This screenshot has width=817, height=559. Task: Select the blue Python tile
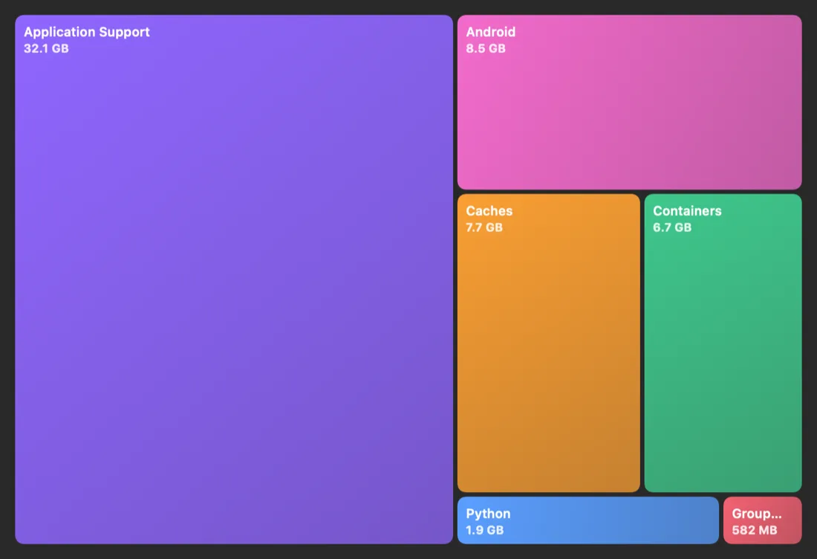(x=588, y=520)
